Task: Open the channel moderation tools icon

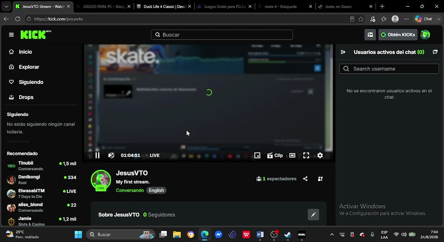Action: tap(320, 179)
